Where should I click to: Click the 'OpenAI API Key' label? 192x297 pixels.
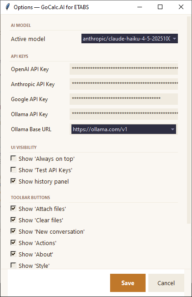[30, 69]
